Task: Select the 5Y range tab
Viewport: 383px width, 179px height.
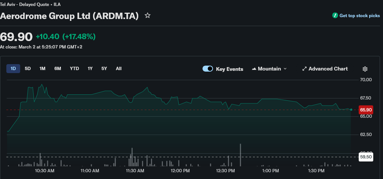Action: pos(104,69)
